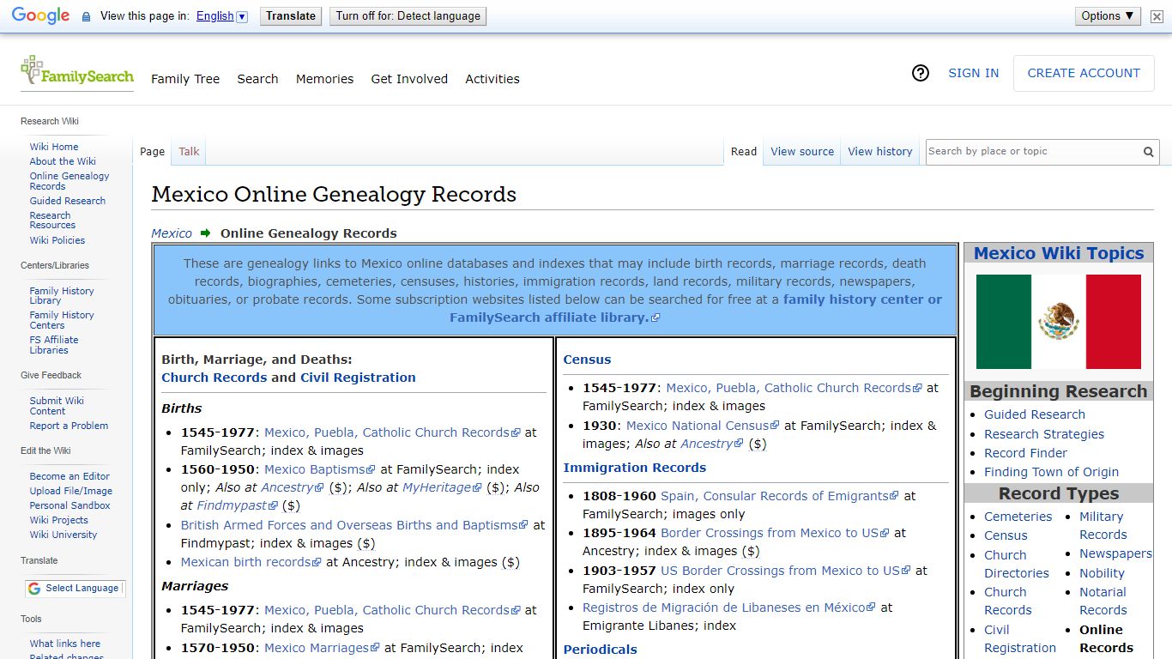This screenshot has width=1172, height=659.
Task: Open the Search menu
Action: click(257, 79)
